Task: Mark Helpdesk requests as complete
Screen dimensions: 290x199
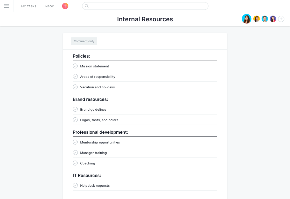Action: (75, 185)
